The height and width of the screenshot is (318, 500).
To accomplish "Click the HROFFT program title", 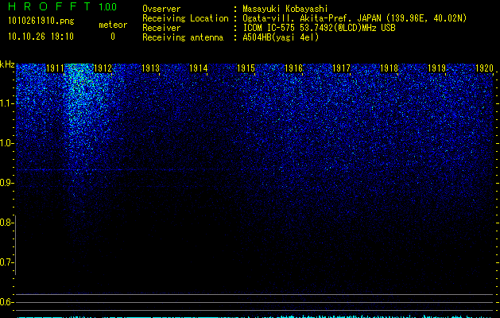I will [x=49, y=6].
